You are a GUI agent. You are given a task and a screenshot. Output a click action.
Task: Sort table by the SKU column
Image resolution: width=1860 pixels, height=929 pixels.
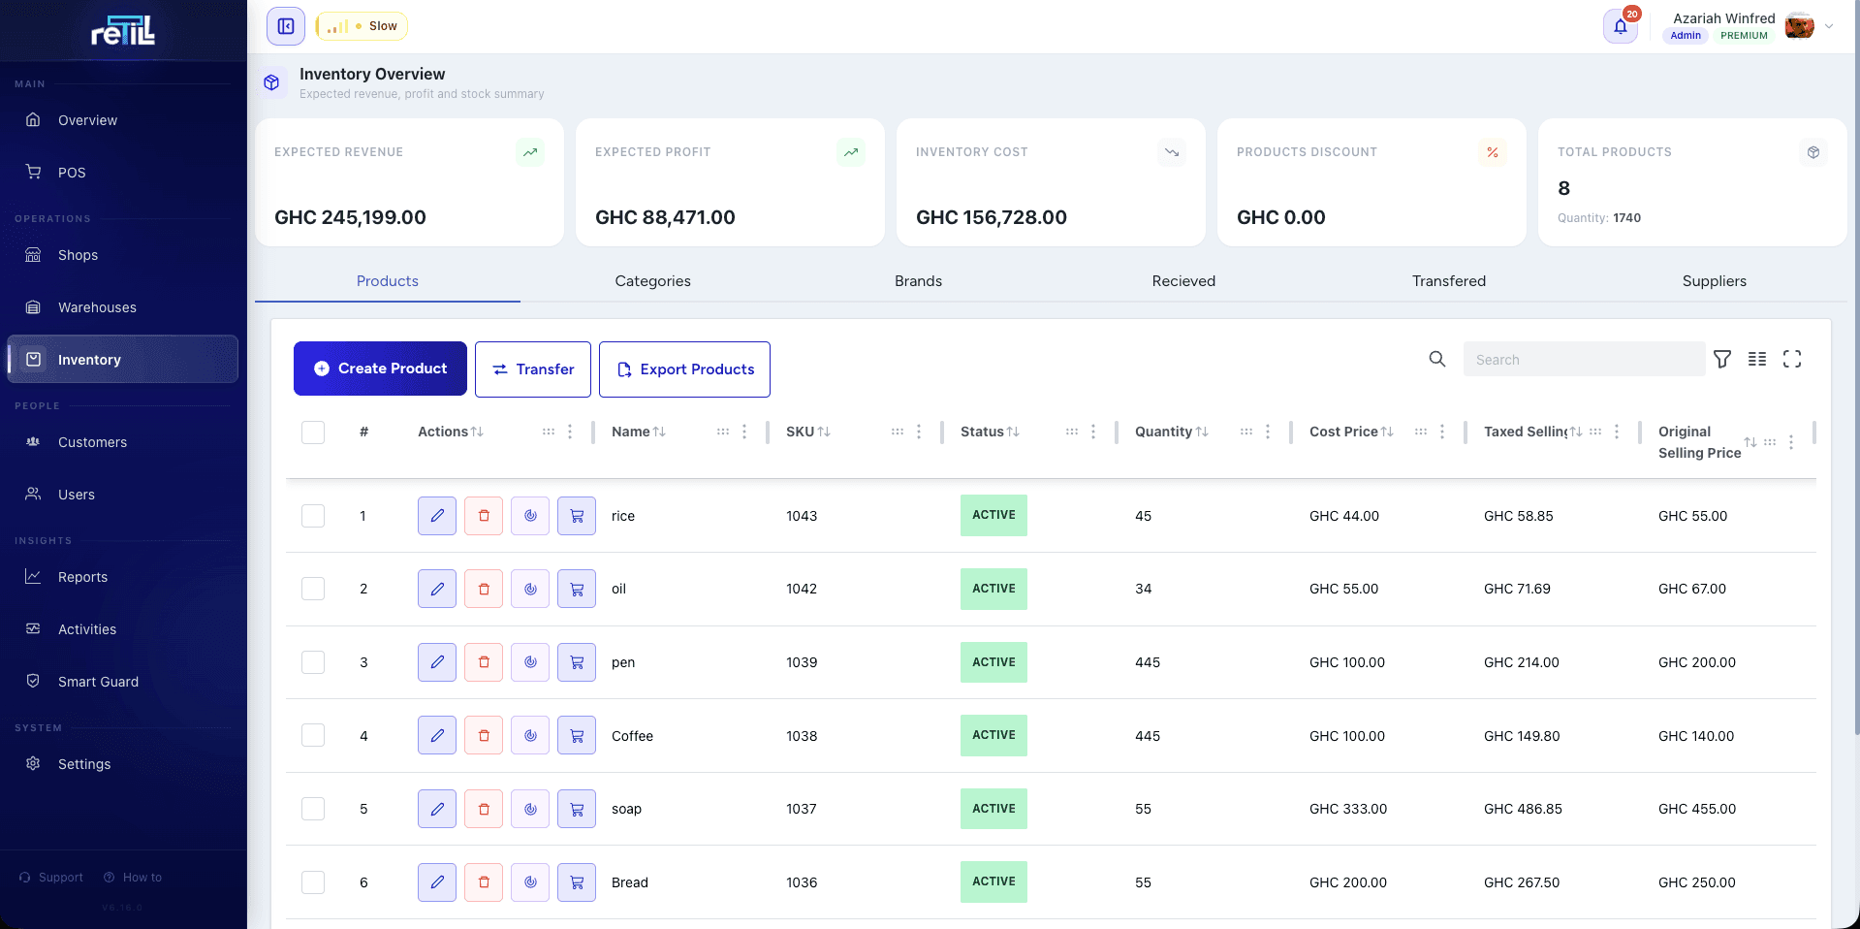pyautogui.click(x=824, y=432)
